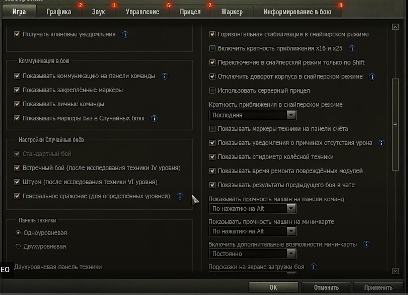
Task: Click the Отменить button
Action: point(326,287)
